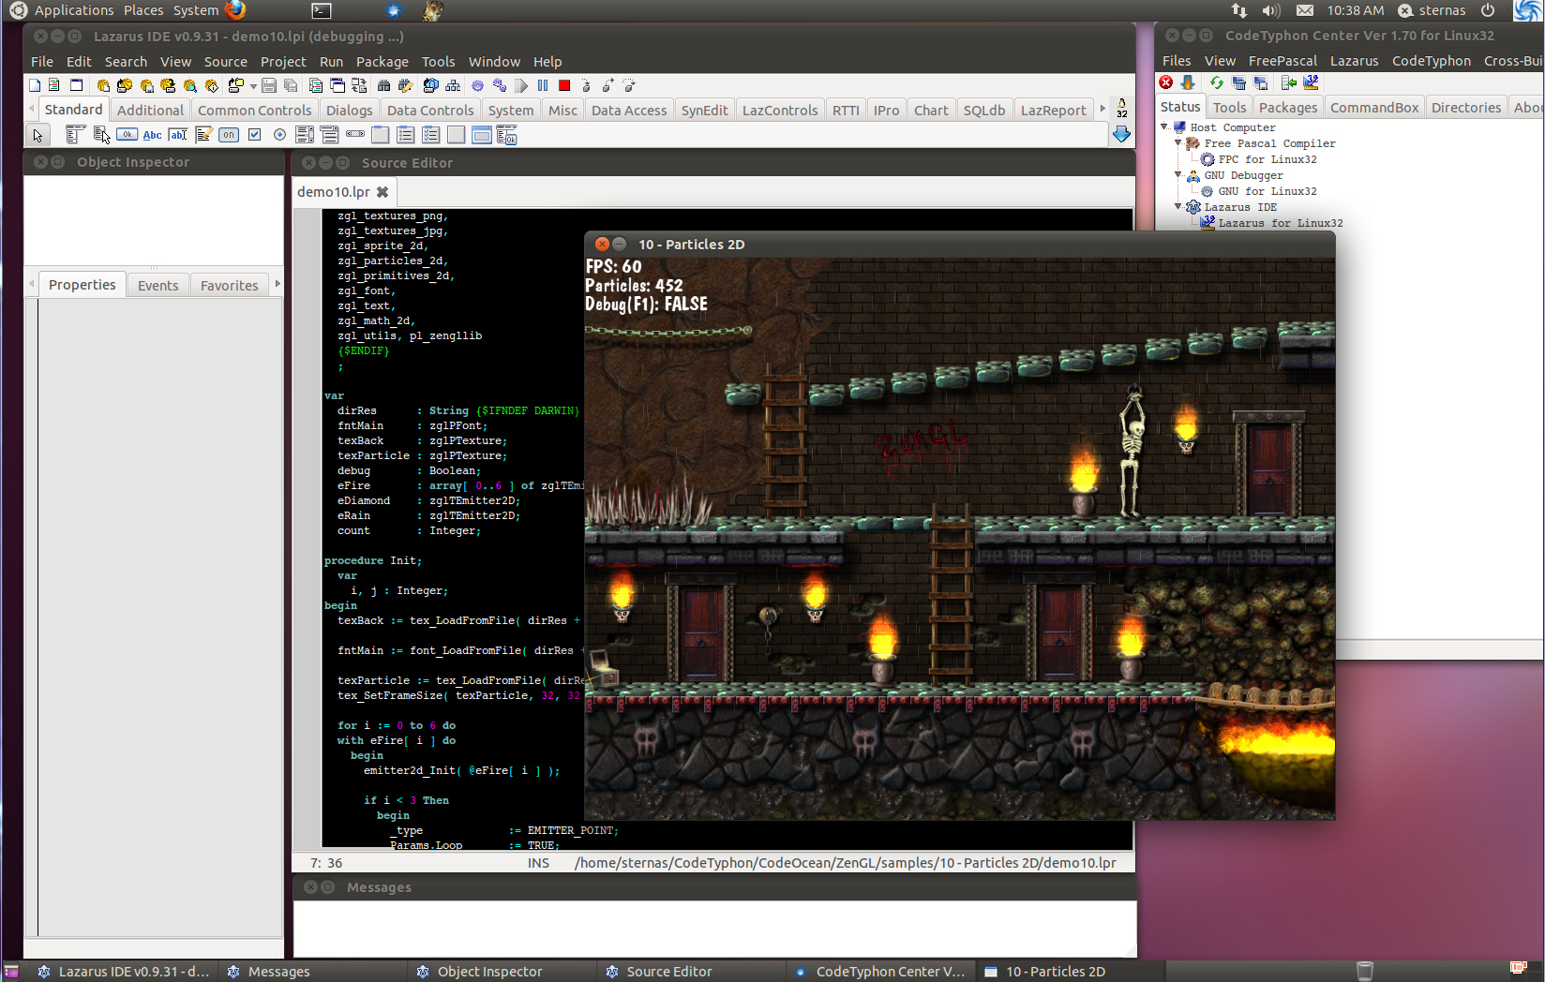Select 'Lazarus for Linux32' tree item
The width and height of the screenshot is (1545, 982).
(x=1280, y=223)
